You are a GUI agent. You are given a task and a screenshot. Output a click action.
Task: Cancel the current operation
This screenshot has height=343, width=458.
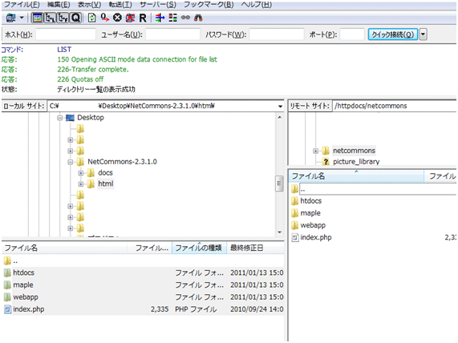pyautogui.click(x=117, y=18)
